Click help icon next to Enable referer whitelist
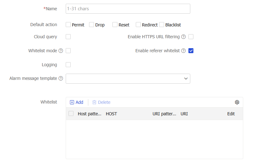Viewport: 256px width, 161px height. [x=183, y=51]
